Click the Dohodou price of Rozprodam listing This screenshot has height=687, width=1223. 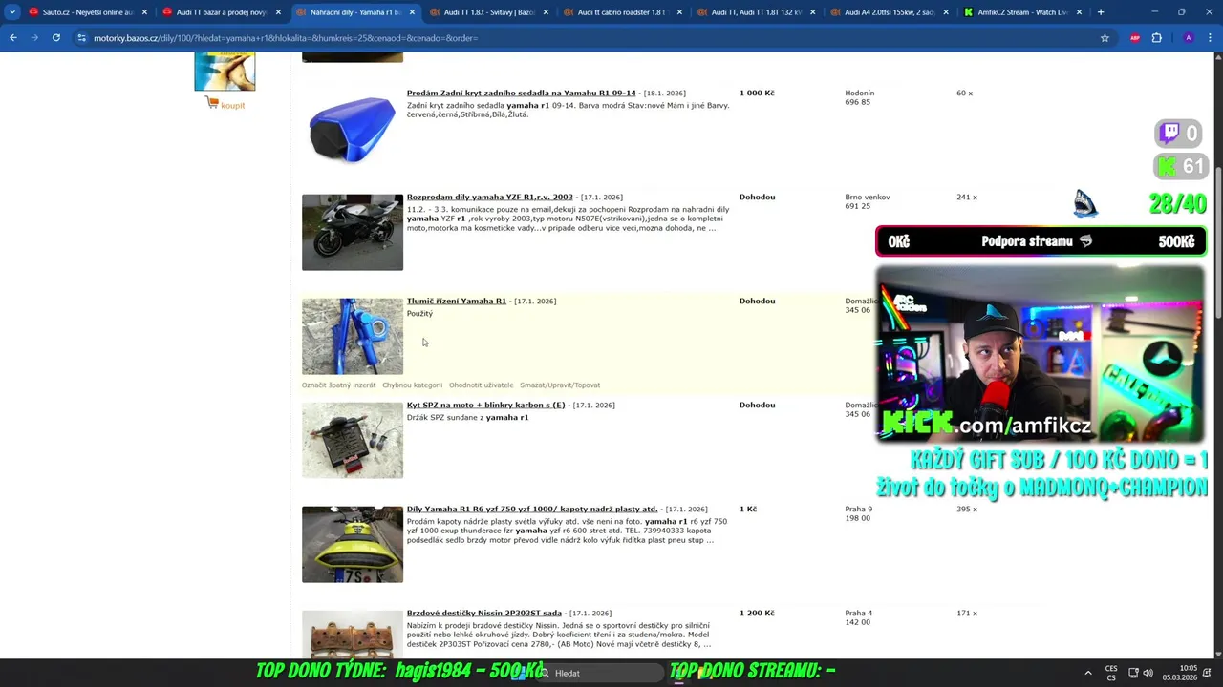[757, 198]
